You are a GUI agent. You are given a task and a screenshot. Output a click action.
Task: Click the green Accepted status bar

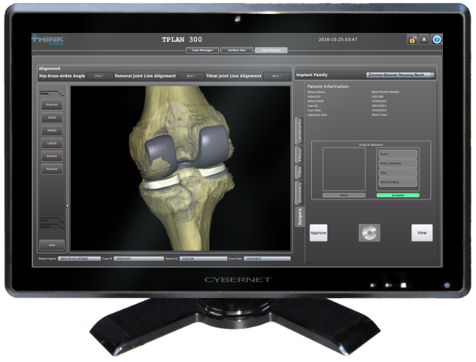(x=397, y=196)
